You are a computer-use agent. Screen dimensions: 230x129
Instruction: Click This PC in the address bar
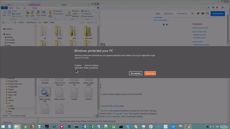tap(21, 22)
